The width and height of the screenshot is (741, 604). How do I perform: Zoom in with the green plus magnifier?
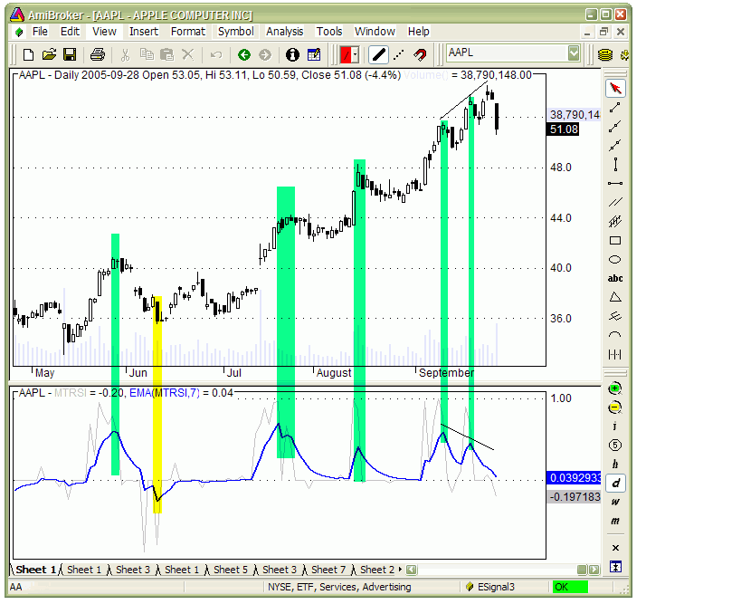615,388
